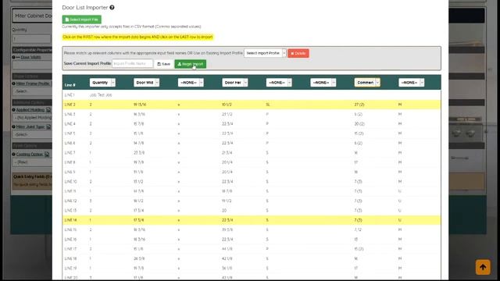Focus the Import Profile Name input field
500x281 pixels.
coord(132,64)
